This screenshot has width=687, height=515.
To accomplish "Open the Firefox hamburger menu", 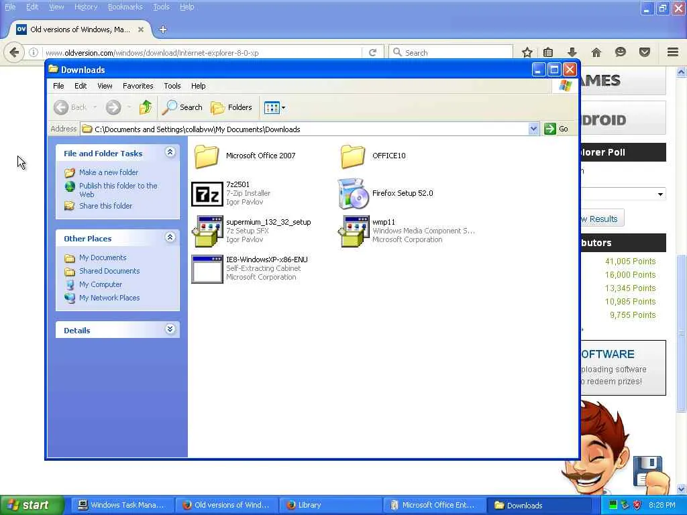I will [x=673, y=52].
